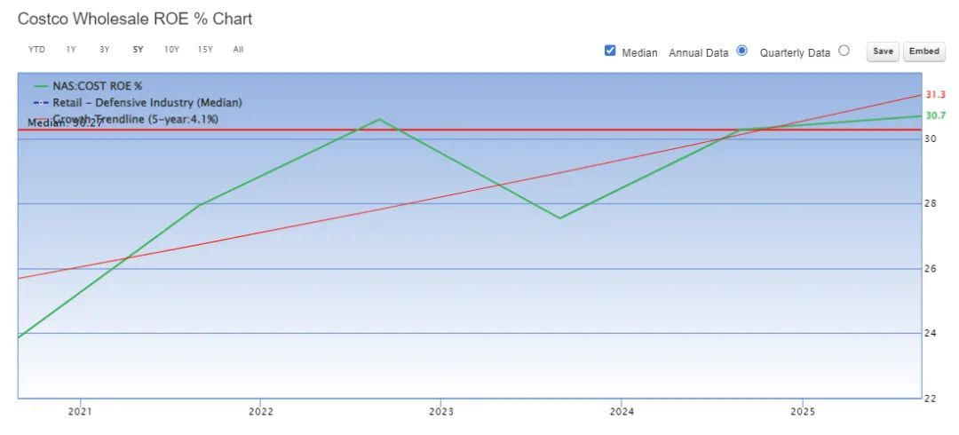Click the red 31.3 trendline end value
Screen dimensions: 959x435
click(x=936, y=95)
